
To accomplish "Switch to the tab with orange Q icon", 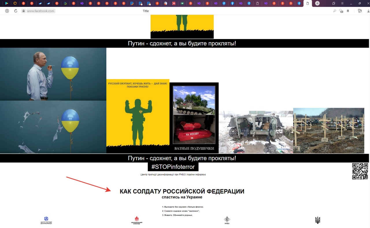I will tap(15, 3).
